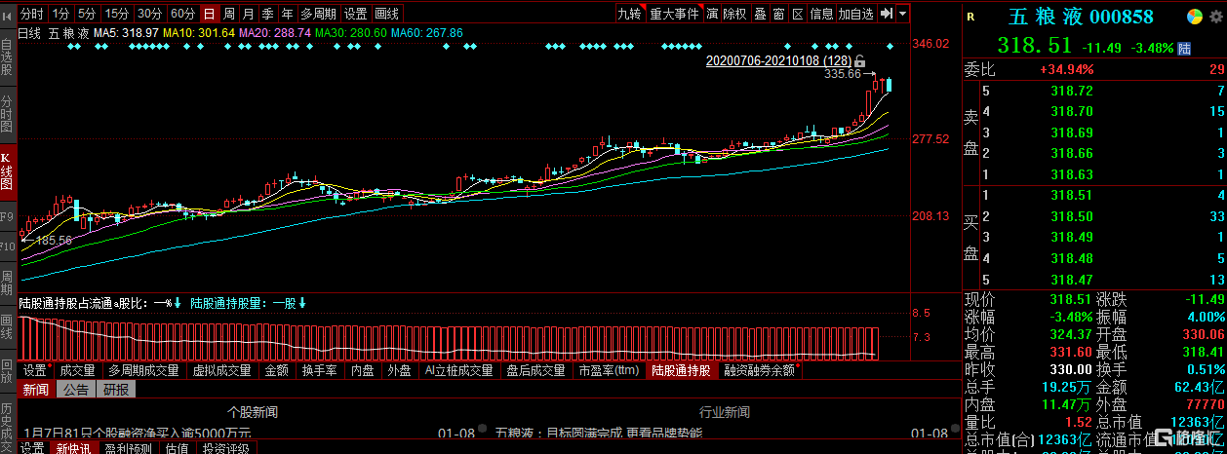Select the 多周期成交量 indicator tab
1227x454 pixels.
click(143, 370)
